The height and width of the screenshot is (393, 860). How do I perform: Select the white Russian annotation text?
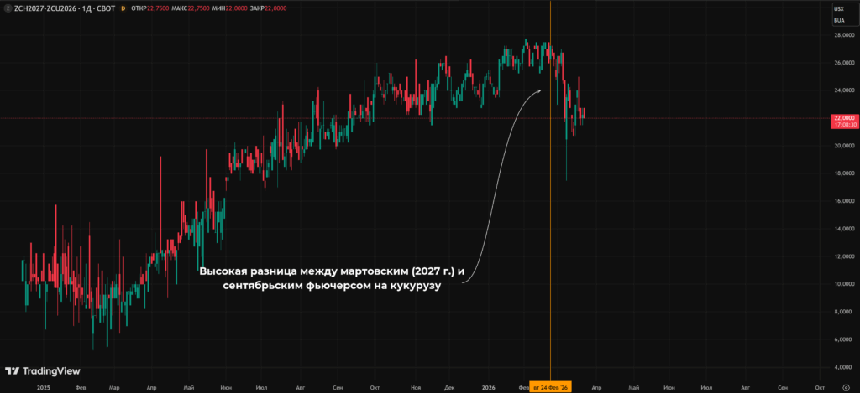[332, 278]
